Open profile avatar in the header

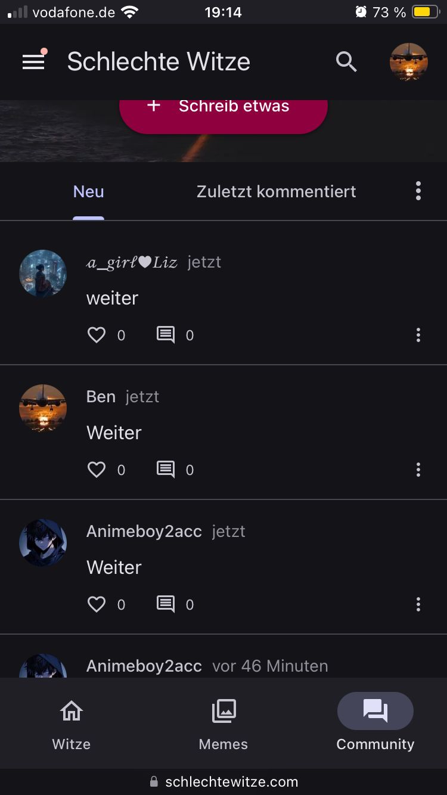[409, 62]
